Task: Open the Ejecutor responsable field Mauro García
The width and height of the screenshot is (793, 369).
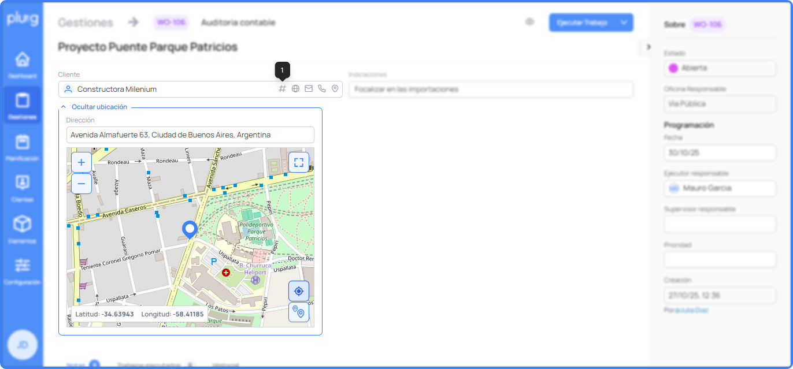Action: coord(720,188)
